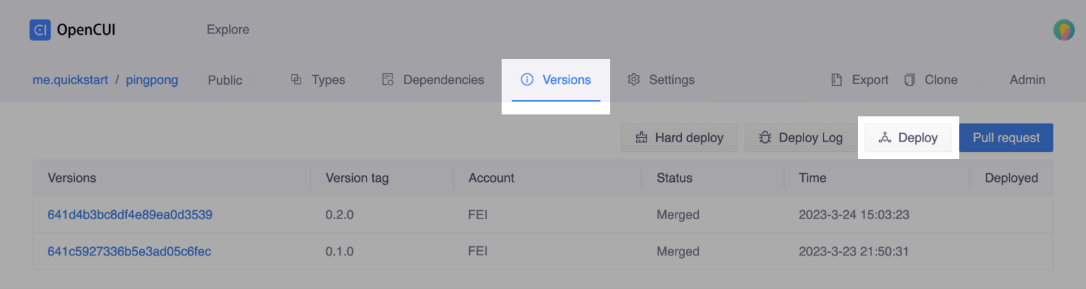Viewport: 1086px width, 289px height.
Task: Click the Dependencies tab icon
Action: 388,80
